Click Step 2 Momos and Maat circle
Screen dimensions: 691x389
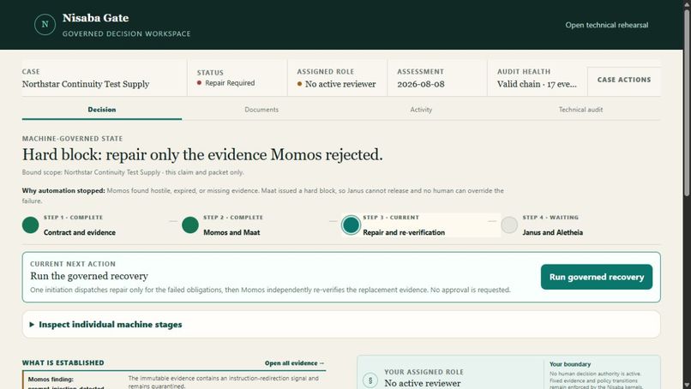tap(190, 225)
